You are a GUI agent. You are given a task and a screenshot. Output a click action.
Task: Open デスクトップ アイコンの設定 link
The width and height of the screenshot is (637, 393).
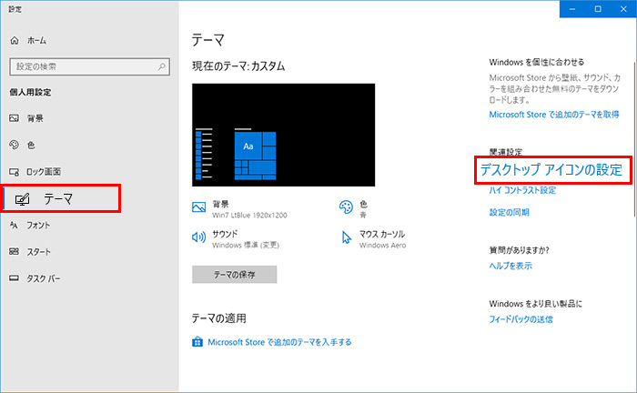coord(551,170)
